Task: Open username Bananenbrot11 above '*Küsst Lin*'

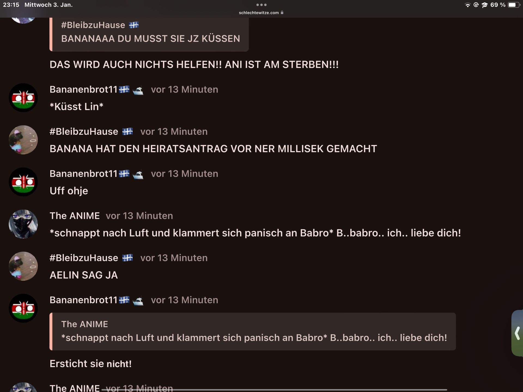Action: 84,89
